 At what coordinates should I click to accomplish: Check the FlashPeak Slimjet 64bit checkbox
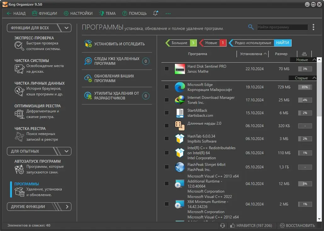click(166, 167)
